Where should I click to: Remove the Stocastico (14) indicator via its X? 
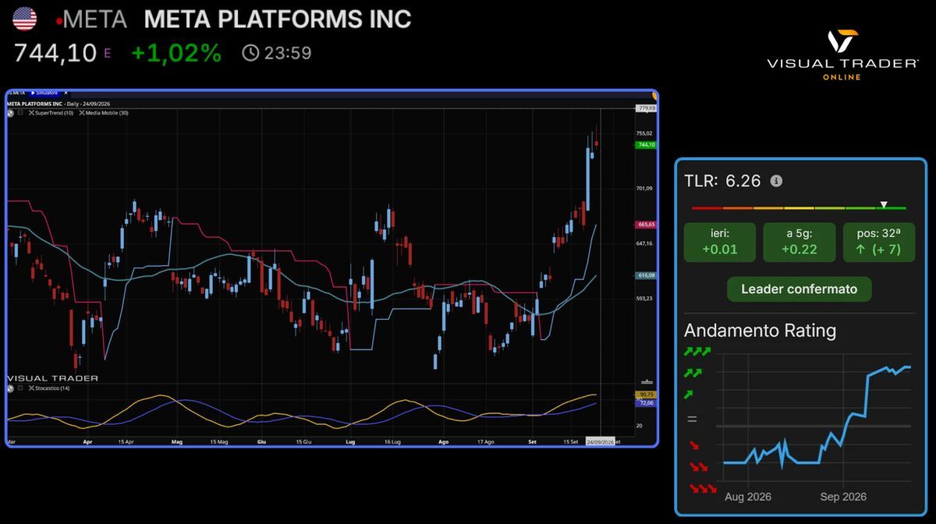coord(31,388)
